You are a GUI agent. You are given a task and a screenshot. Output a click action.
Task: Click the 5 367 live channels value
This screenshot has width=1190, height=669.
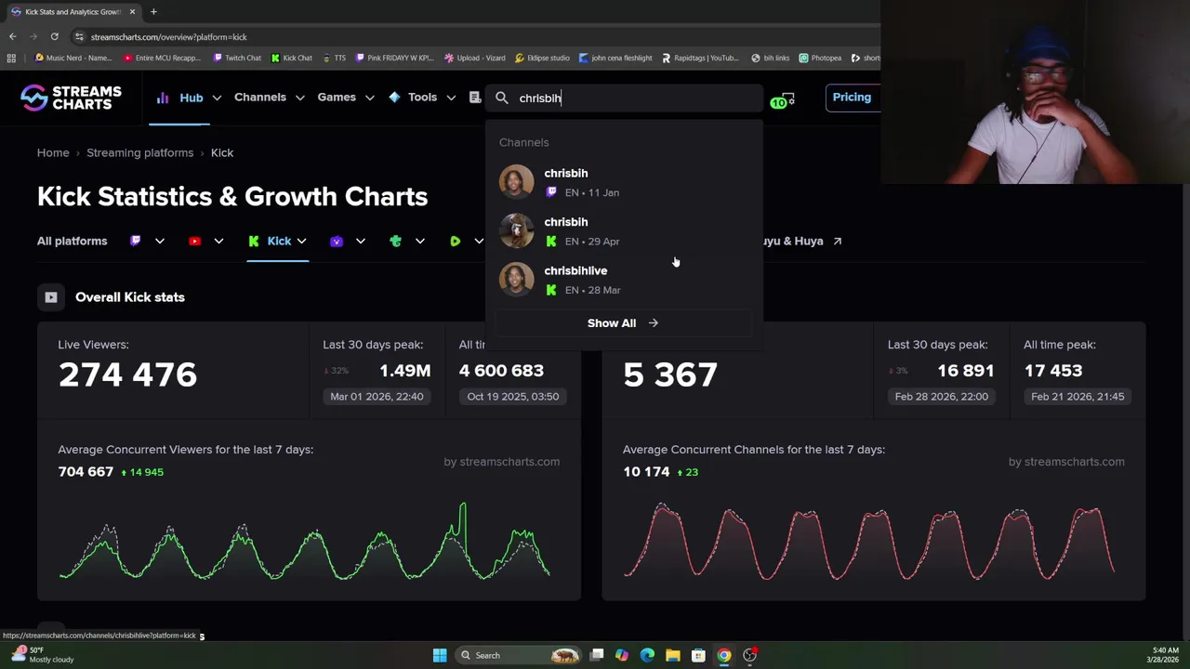pyautogui.click(x=670, y=374)
